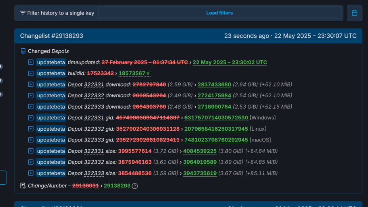Click the Changed Depots icon
This screenshot has width=368, height=207.
click(x=23, y=51)
